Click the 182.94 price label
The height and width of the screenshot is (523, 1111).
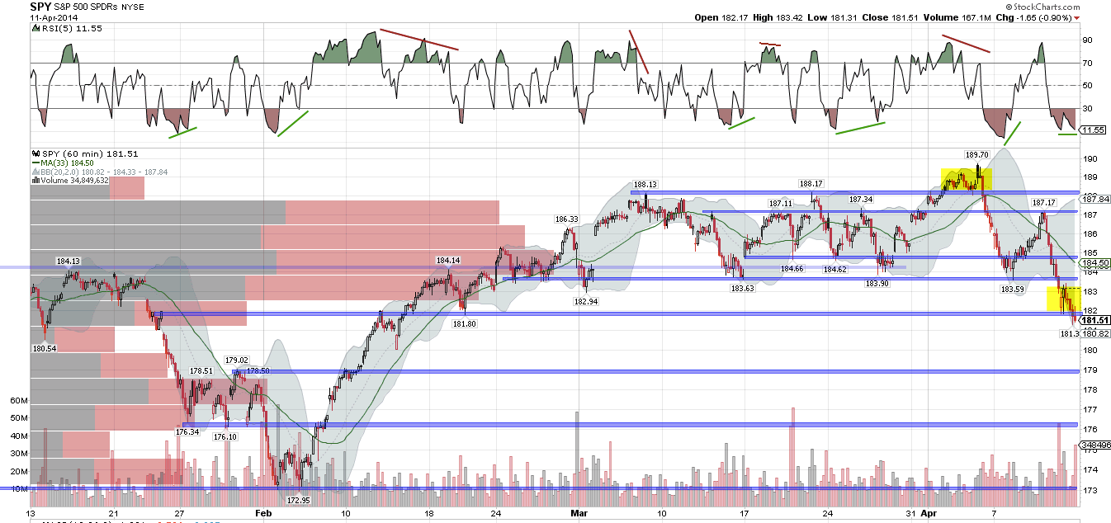click(x=588, y=303)
